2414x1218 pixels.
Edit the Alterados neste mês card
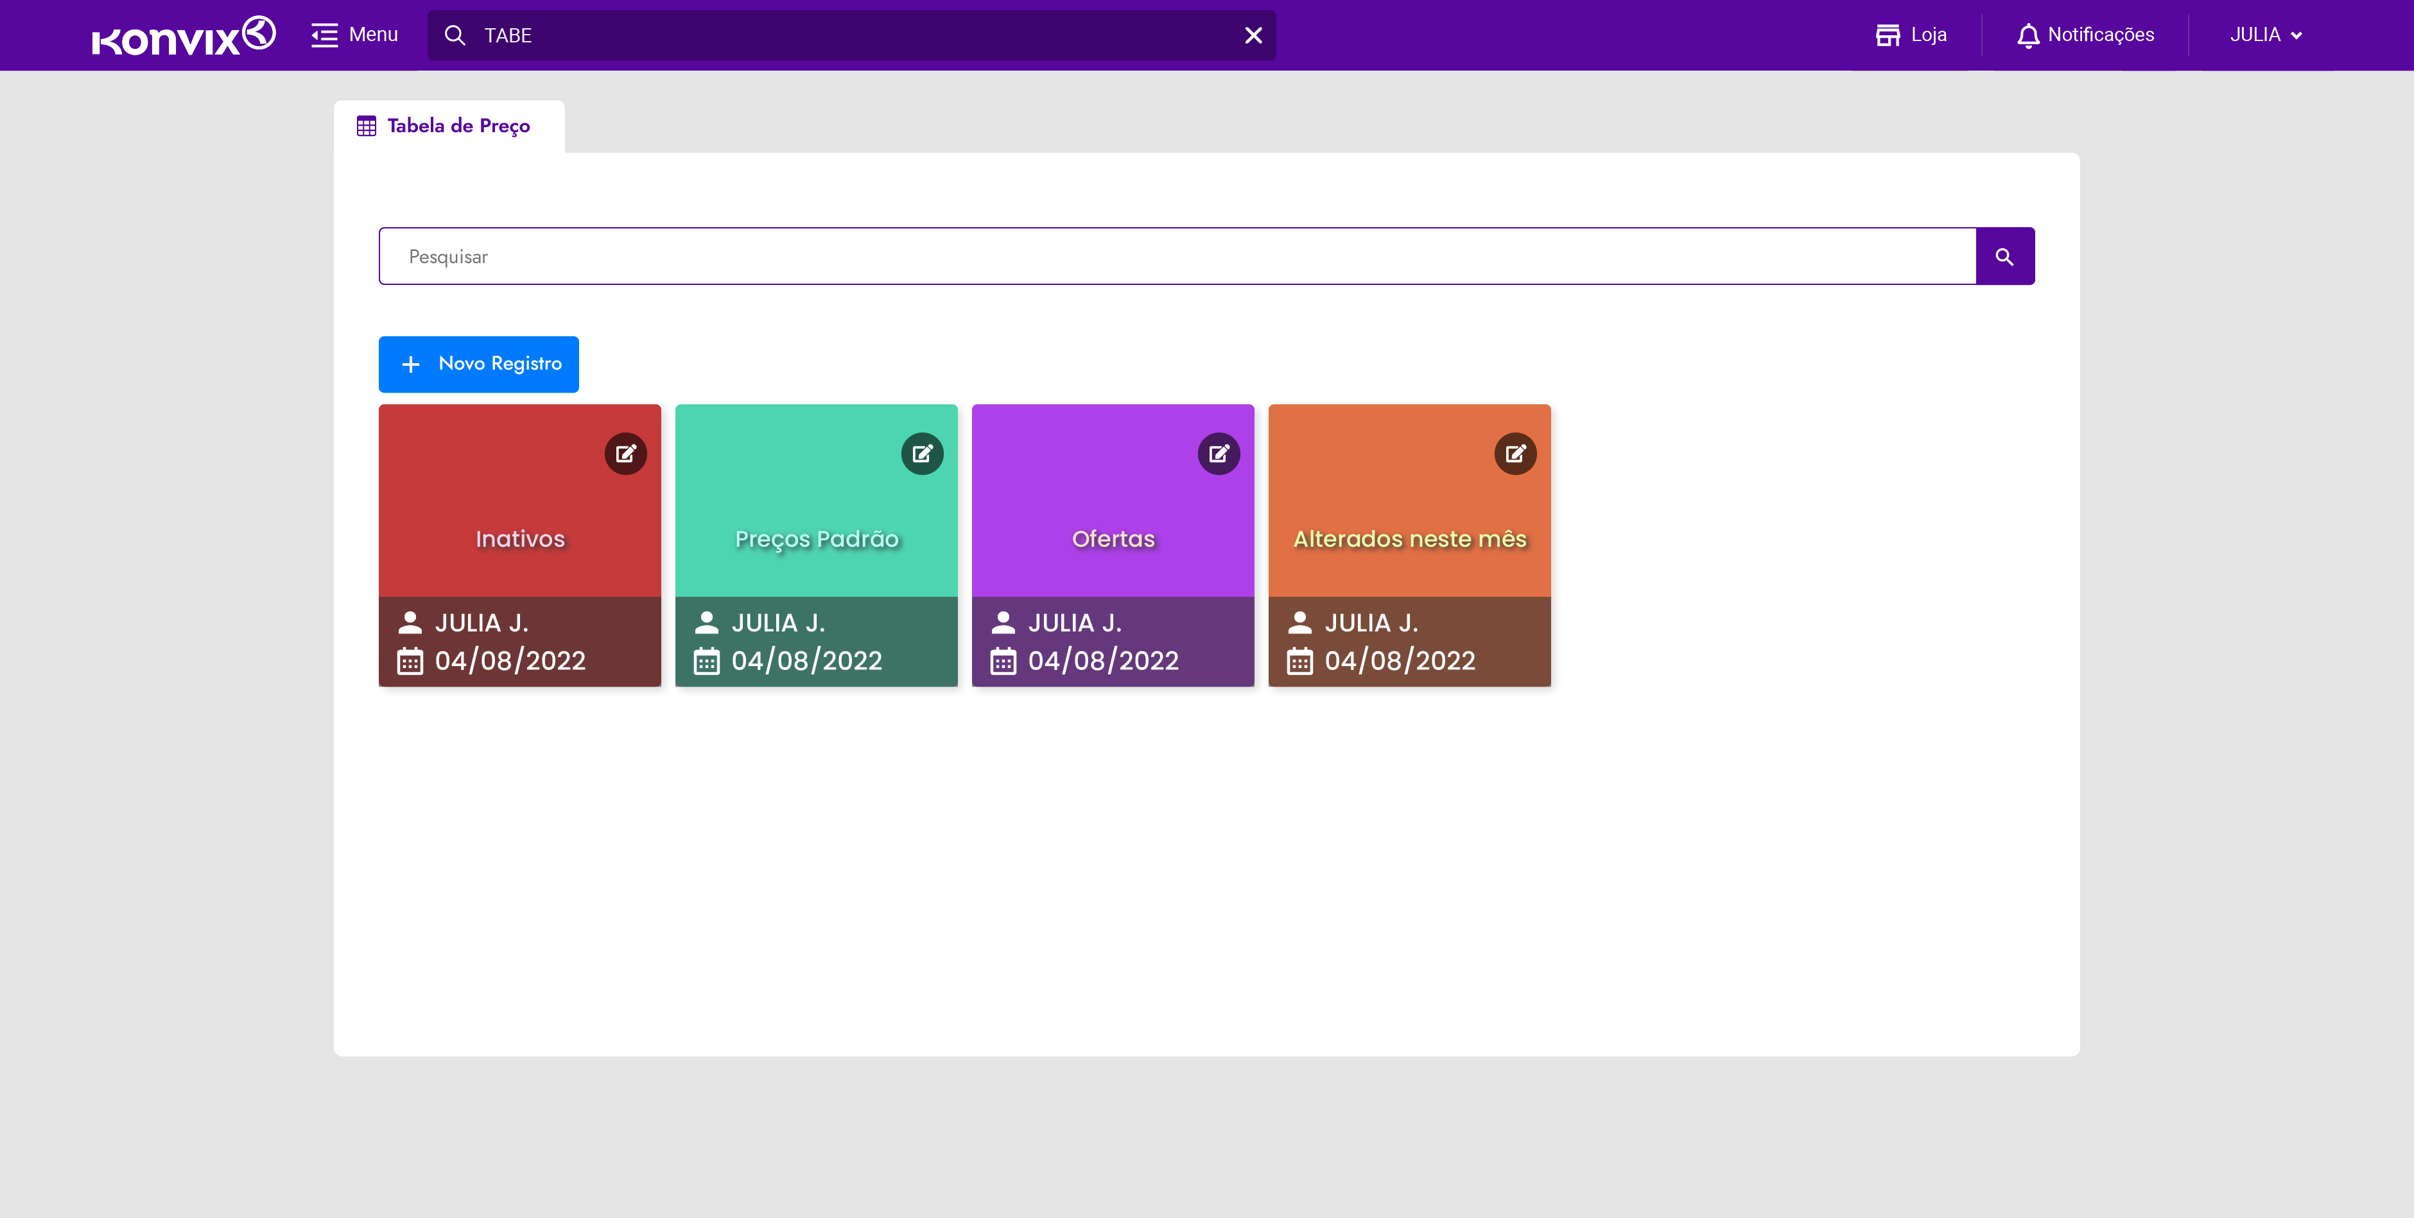point(1515,454)
